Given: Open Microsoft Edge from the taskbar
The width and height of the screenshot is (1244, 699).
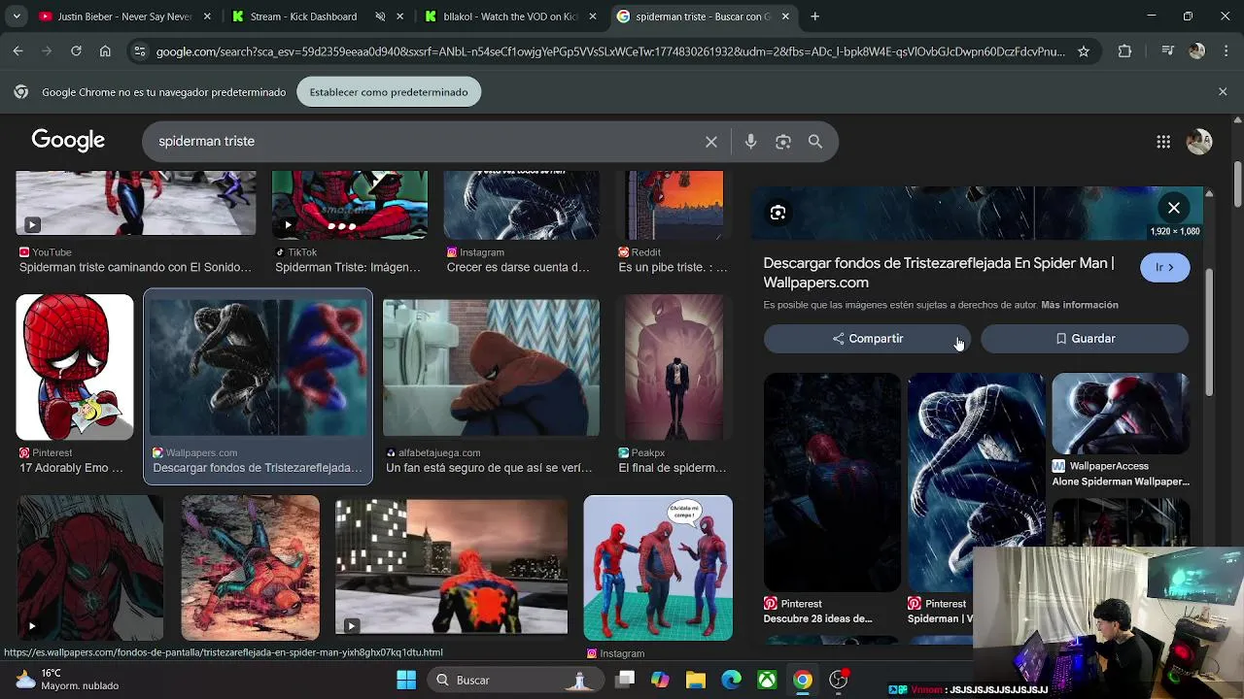Looking at the screenshot, I should click(x=732, y=680).
